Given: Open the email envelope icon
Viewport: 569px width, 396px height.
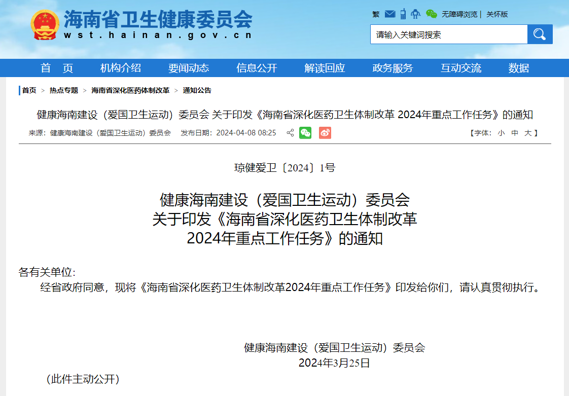Looking at the screenshot, I should point(390,14).
